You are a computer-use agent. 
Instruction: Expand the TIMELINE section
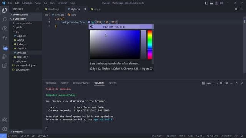[26, 131]
